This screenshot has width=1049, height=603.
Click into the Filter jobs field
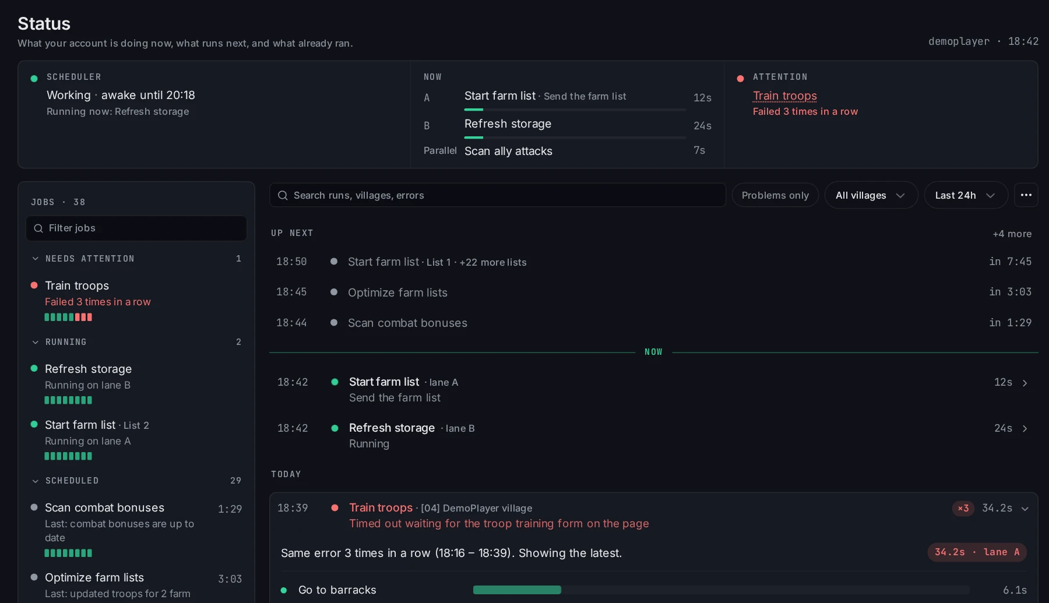[136, 228]
